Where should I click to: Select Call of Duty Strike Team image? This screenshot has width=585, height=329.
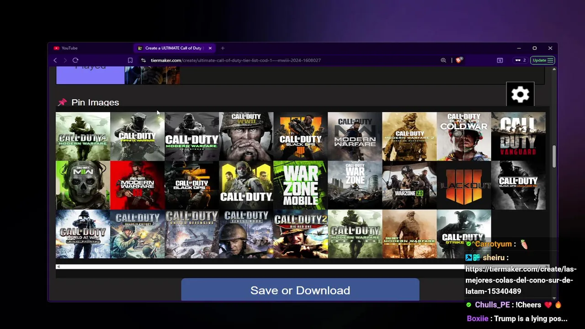tap(463, 234)
